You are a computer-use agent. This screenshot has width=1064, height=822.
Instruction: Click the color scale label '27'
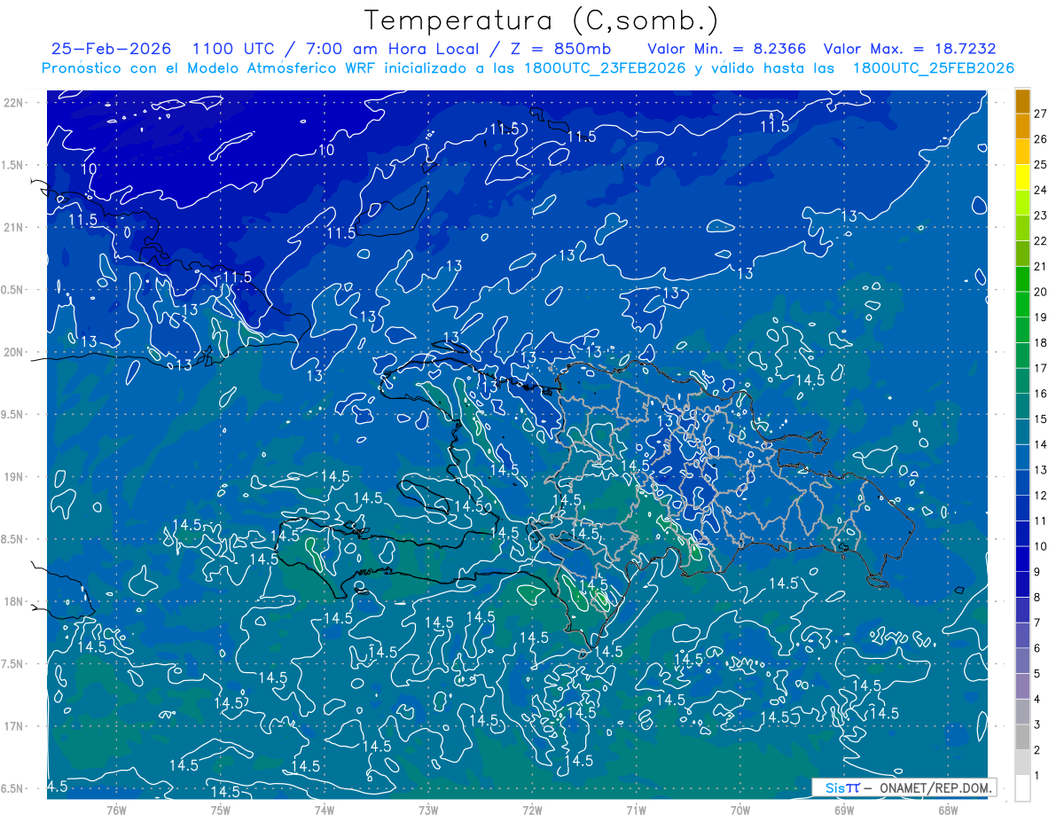point(1040,114)
